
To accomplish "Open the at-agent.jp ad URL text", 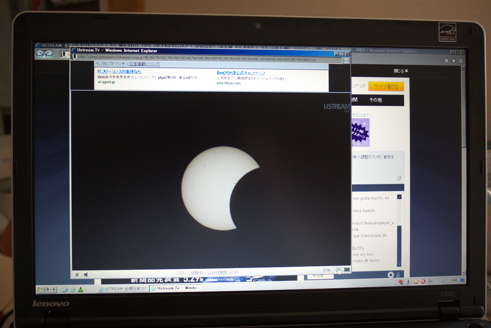I will 106,82.
